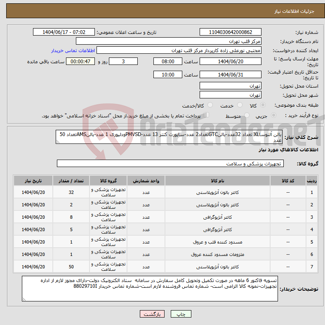This screenshot has height=325, width=325.
Task: Open the اطلاعات تماس خریدار link
Action: 73,50
